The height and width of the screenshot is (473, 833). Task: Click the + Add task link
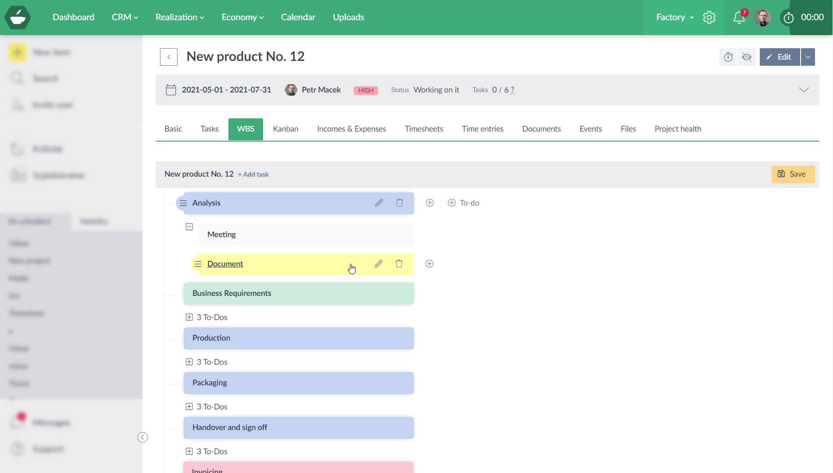(253, 174)
